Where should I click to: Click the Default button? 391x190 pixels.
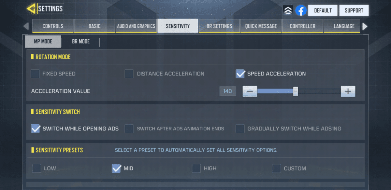(323, 10)
